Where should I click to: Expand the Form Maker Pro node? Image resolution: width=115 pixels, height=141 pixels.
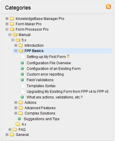coord(7,24)
